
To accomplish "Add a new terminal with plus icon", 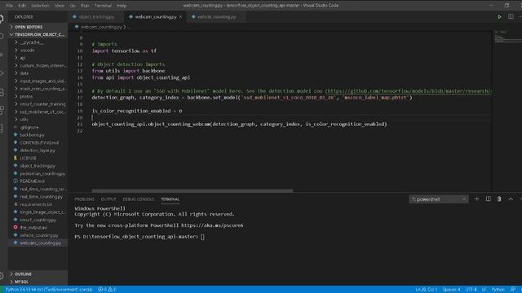I will (476, 199).
